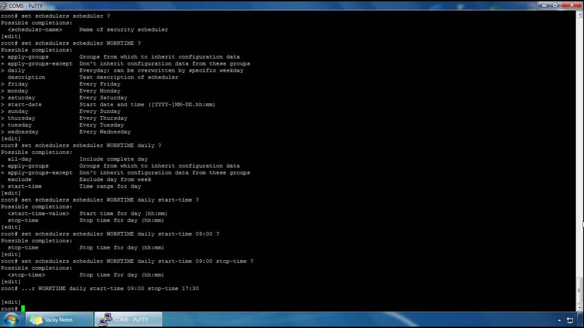Show hidden icons in the system tray
Screen dimensions: 584x328
click(x=559, y=320)
